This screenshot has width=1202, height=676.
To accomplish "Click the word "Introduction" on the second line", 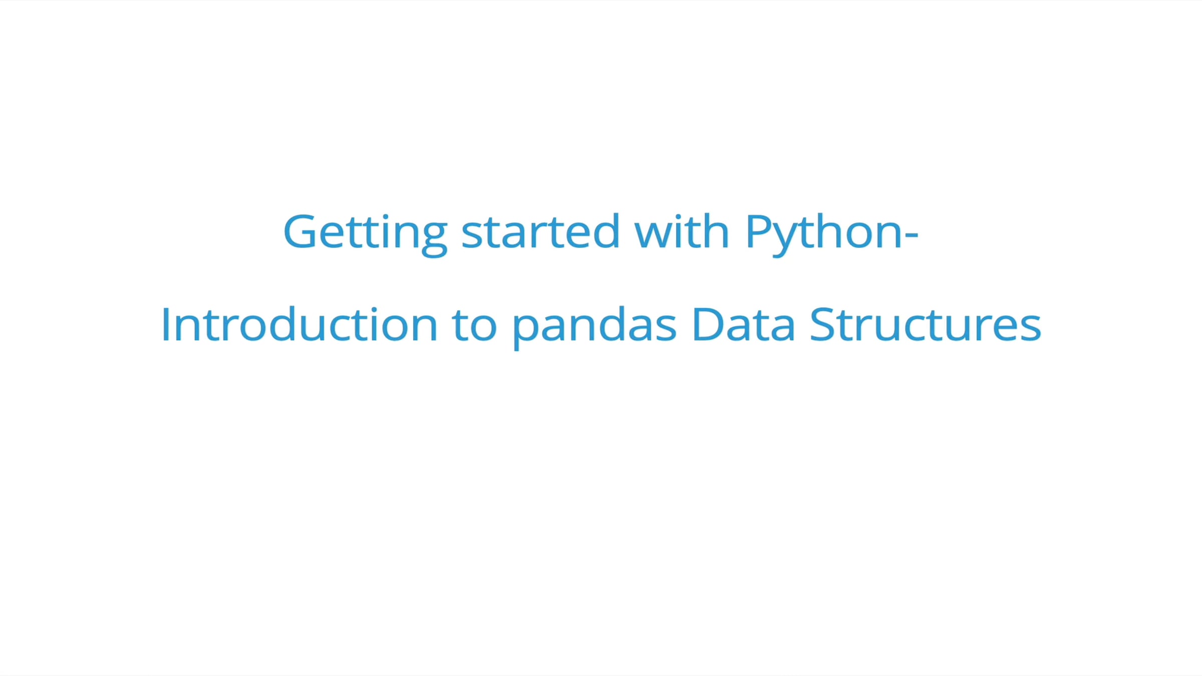I will [x=299, y=325].
